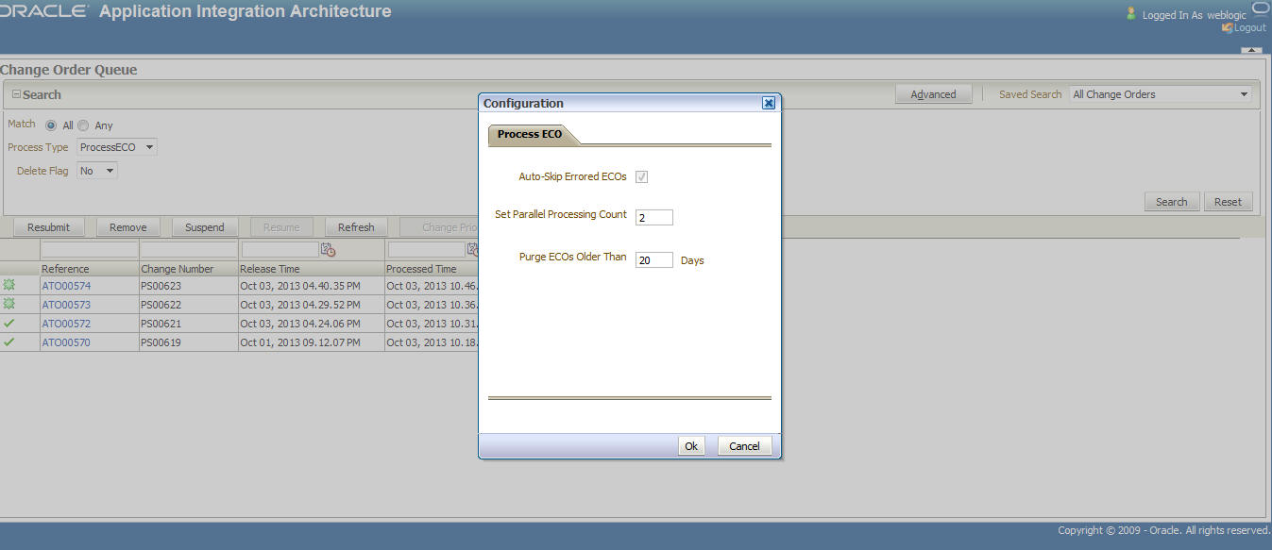Image resolution: width=1272 pixels, height=550 pixels.
Task: Click status icon for ATO00573 row
Action: click(9, 304)
